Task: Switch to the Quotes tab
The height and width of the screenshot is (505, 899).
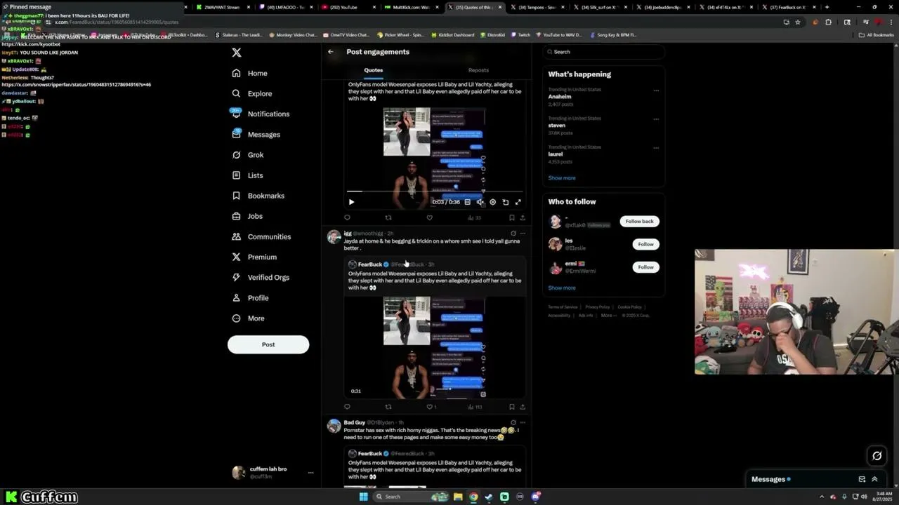Action: [x=374, y=70]
